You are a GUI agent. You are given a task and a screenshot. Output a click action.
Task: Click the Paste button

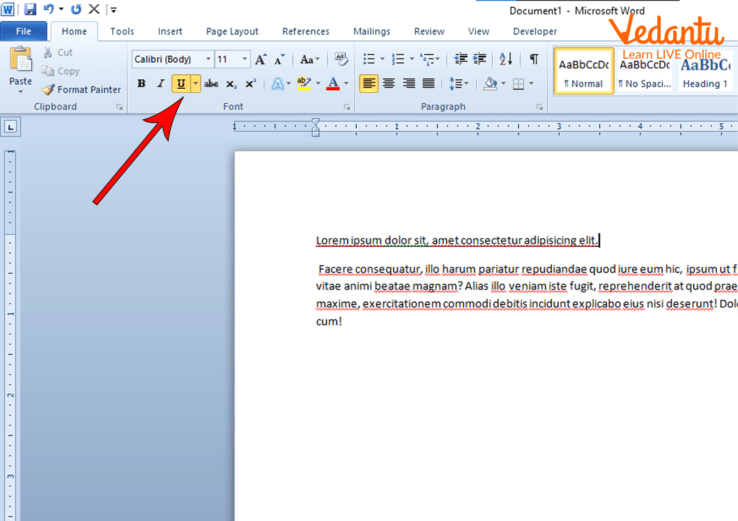20,68
